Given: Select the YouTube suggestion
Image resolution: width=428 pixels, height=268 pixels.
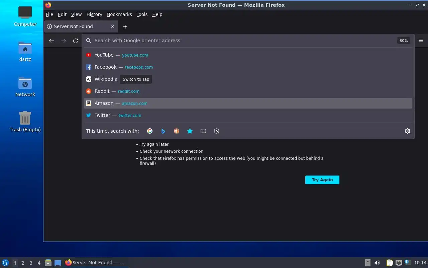Looking at the screenshot, I should point(248,55).
